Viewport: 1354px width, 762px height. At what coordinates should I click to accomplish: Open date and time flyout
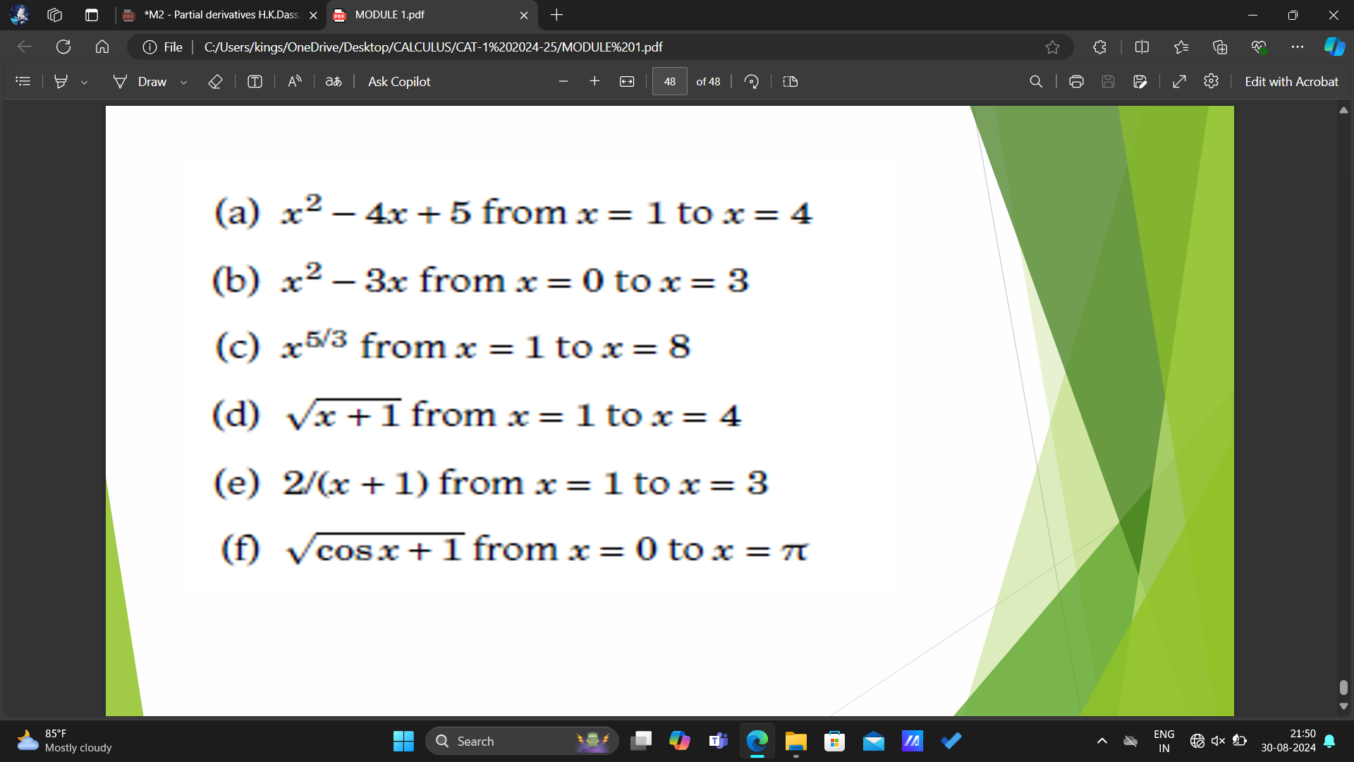pyautogui.click(x=1288, y=741)
